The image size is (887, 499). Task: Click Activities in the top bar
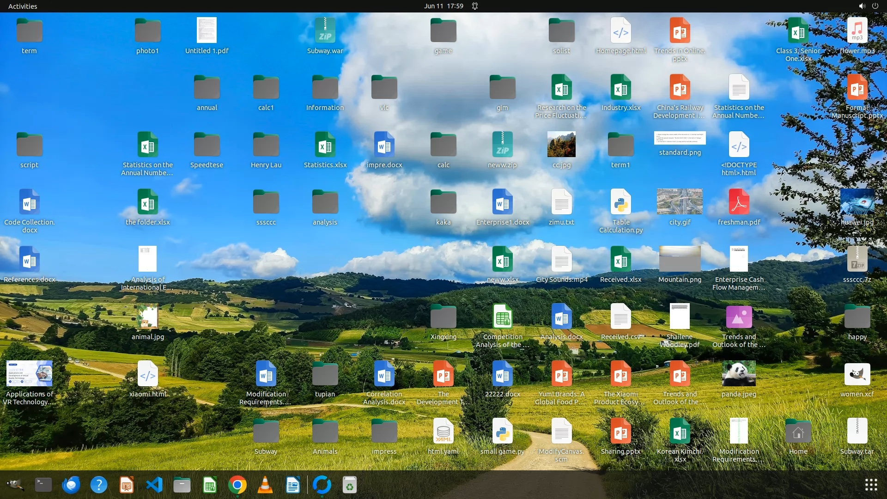tap(23, 6)
